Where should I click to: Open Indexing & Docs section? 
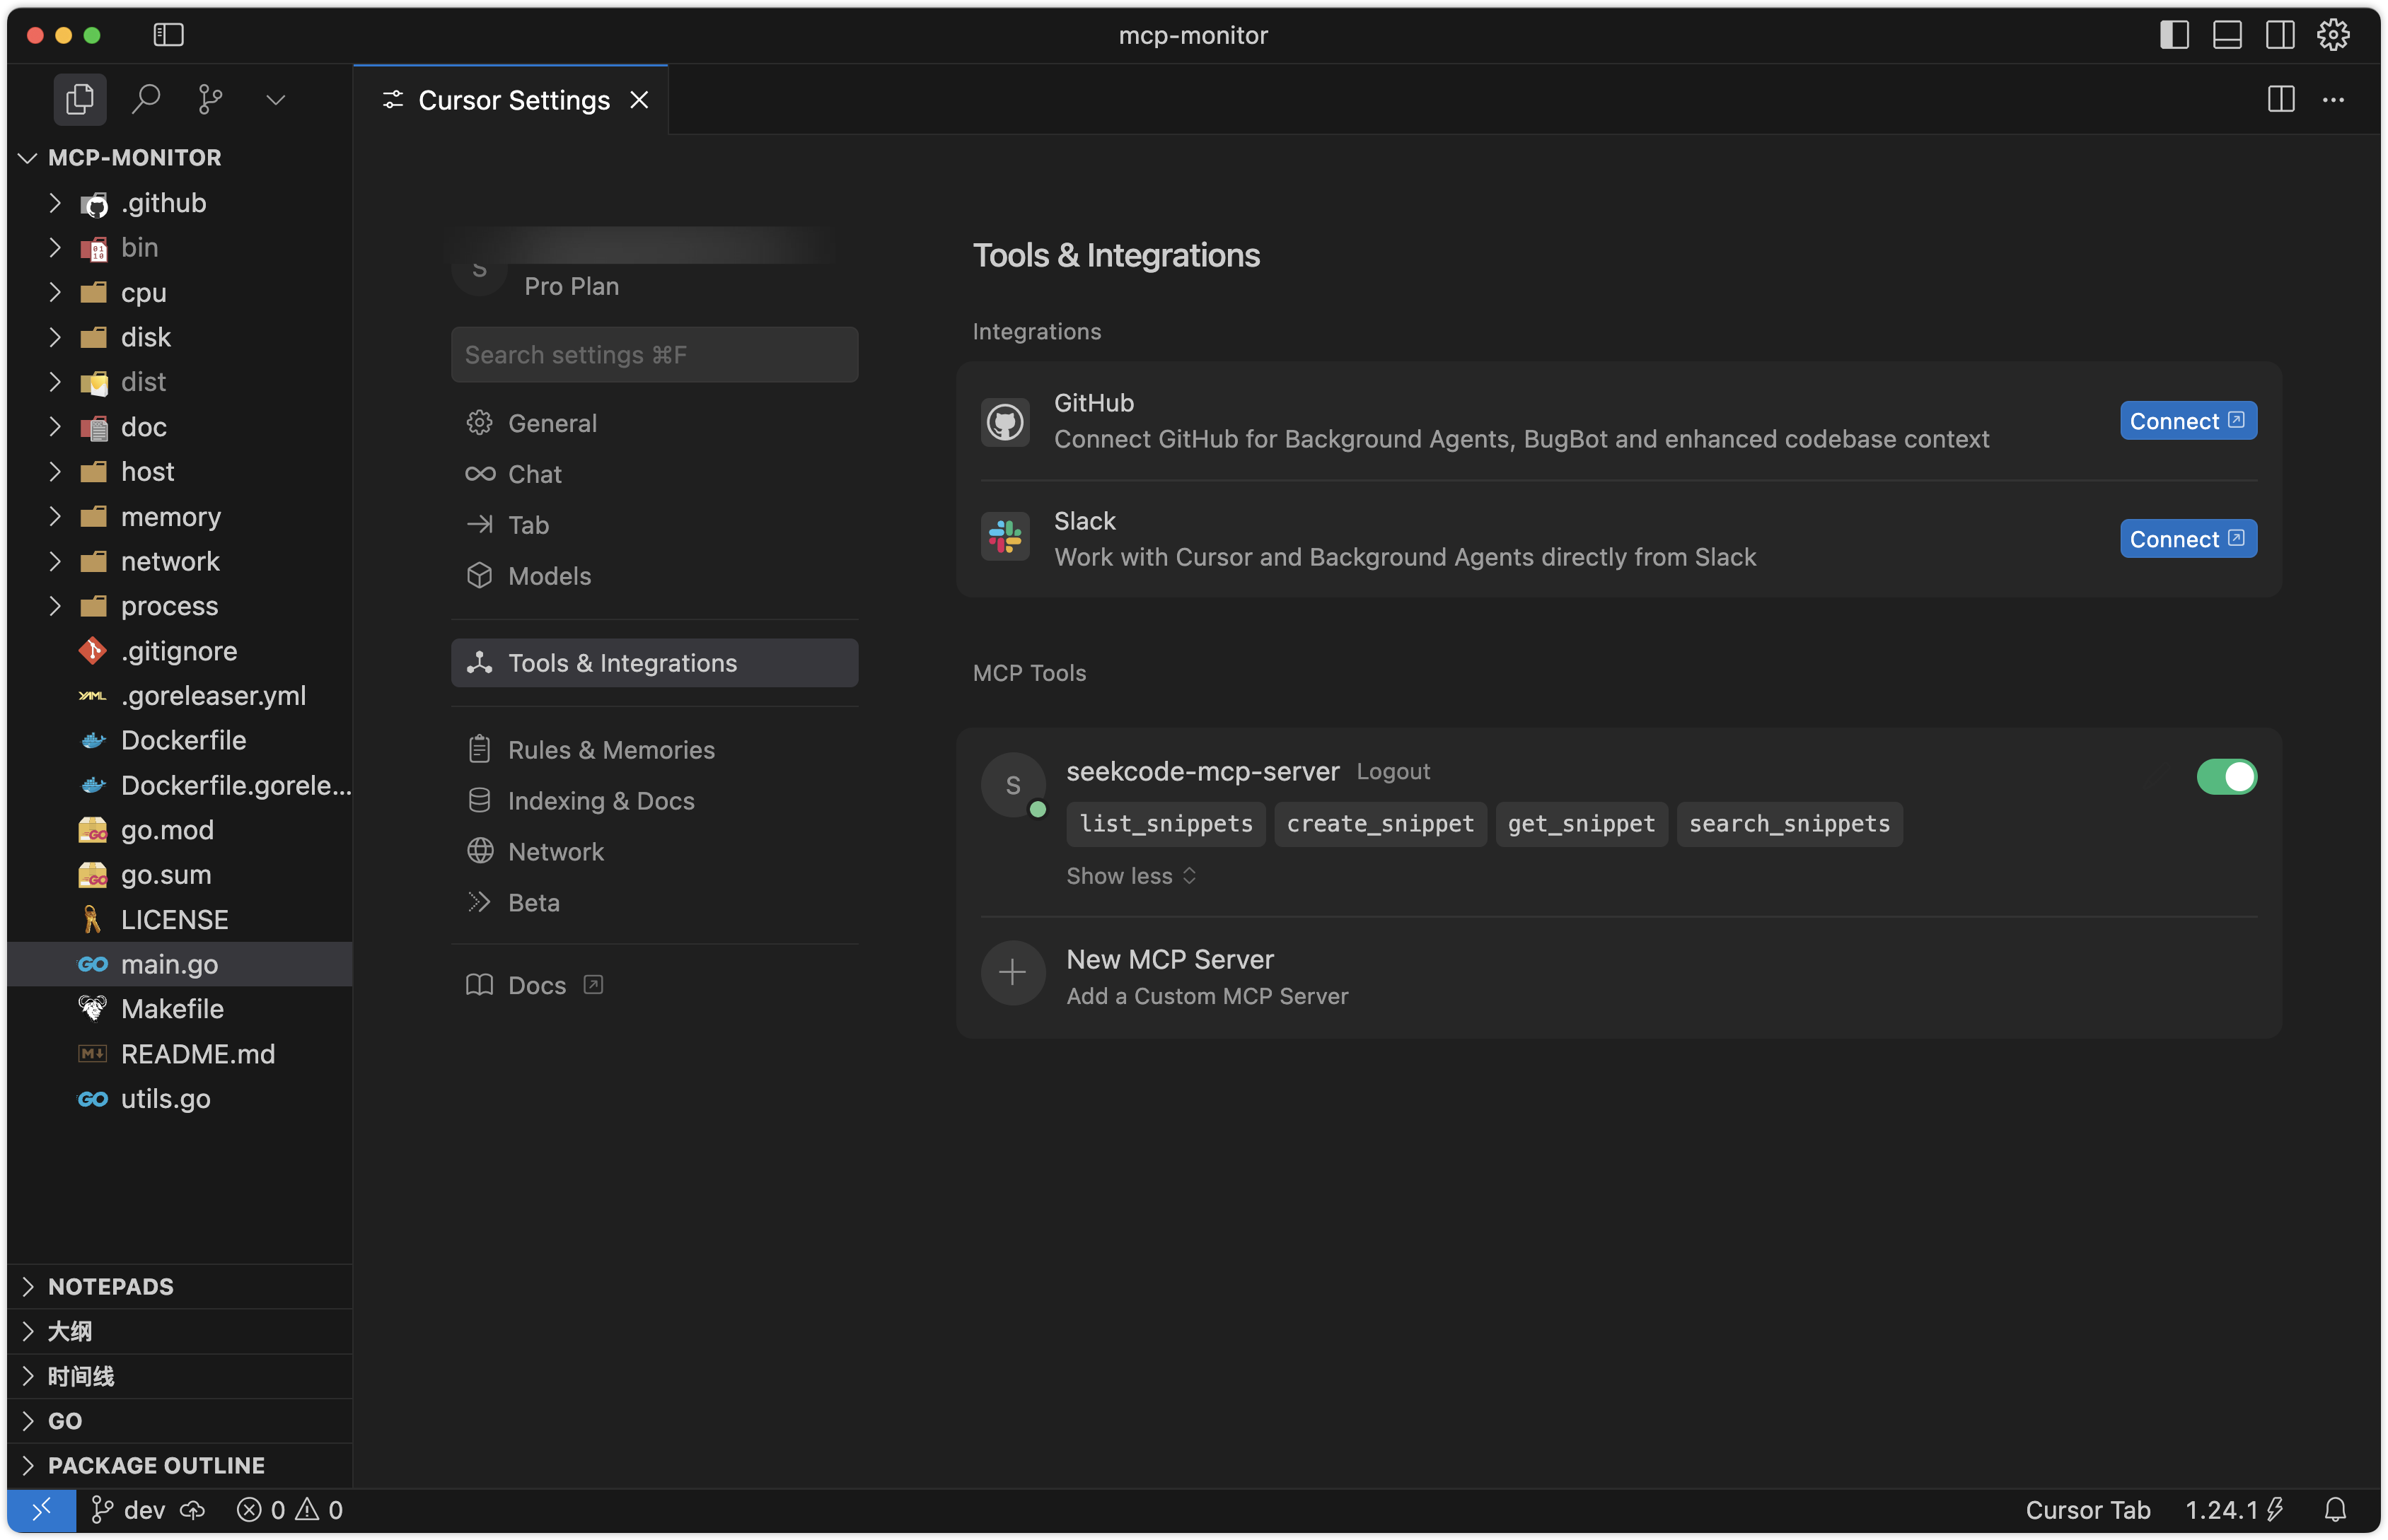[x=654, y=801]
